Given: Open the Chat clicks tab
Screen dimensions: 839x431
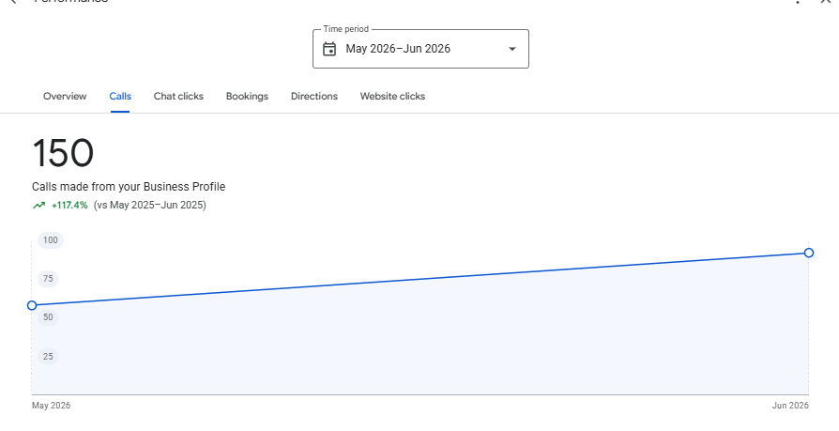Looking at the screenshot, I should coord(178,97).
